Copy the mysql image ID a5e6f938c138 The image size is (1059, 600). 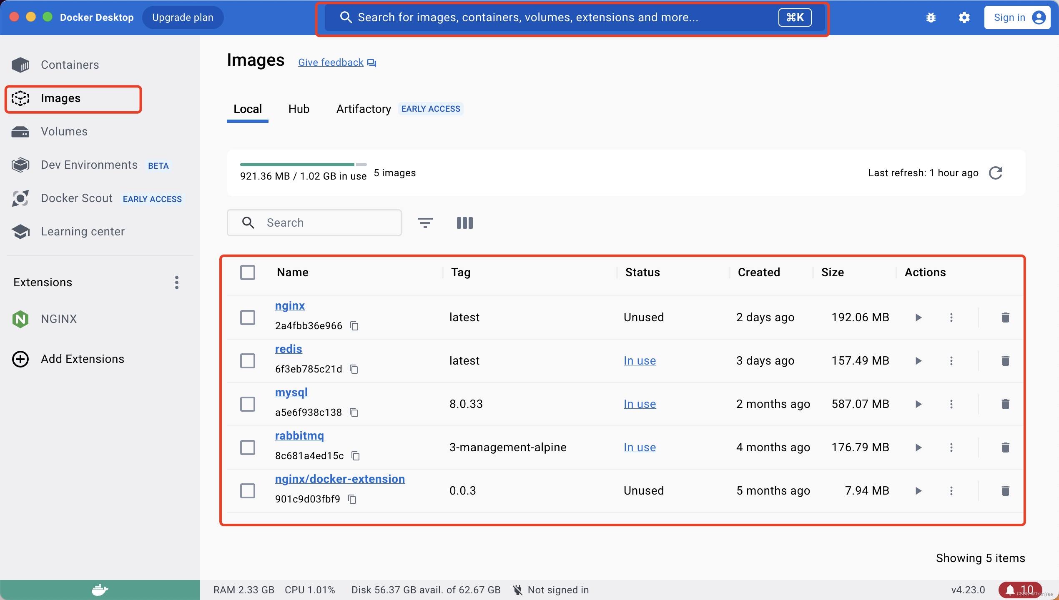[354, 412]
